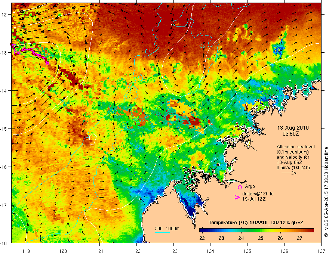329x254 pixels.
Task: Click the 0.5m/s velocity reference arrow
Action: pyautogui.click(x=289, y=173)
